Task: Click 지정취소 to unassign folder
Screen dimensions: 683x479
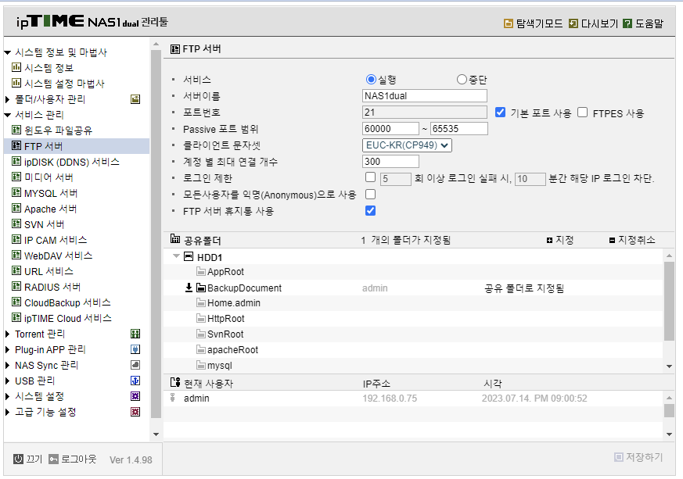Action: coord(637,240)
